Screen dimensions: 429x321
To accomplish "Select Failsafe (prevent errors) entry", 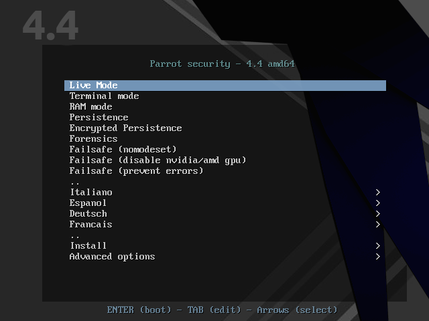I will (136, 171).
